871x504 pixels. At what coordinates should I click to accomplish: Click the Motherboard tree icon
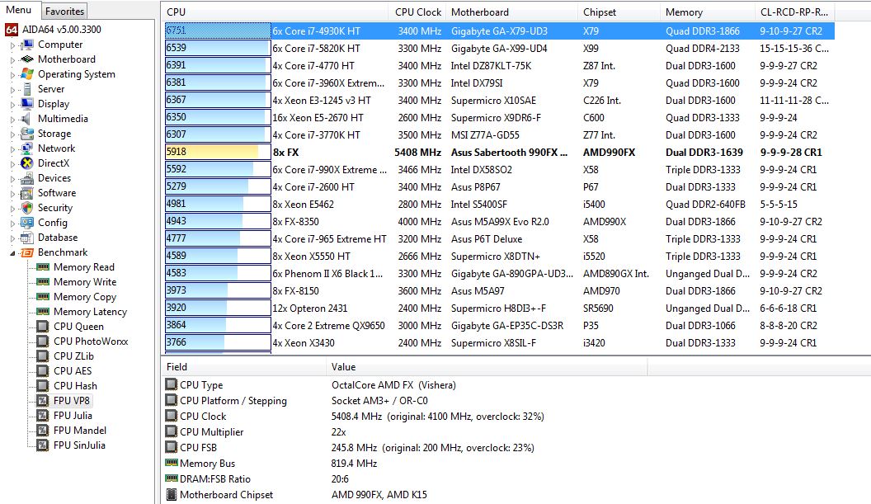pos(26,59)
